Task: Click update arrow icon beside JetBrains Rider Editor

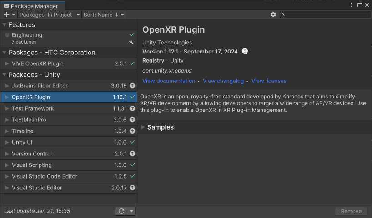Action: (x=132, y=86)
